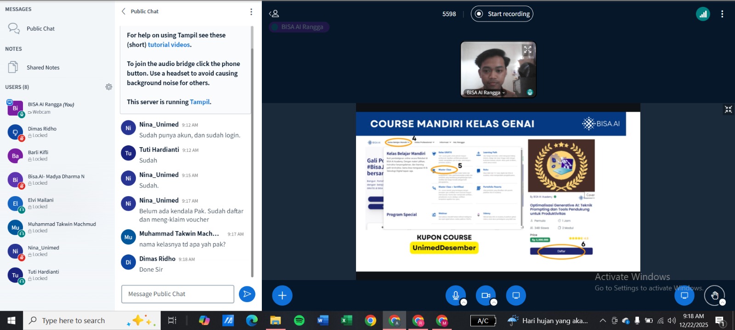Viewport: 735px width, 330px height.
Task: Share your screen
Action: click(x=516, y=295)
